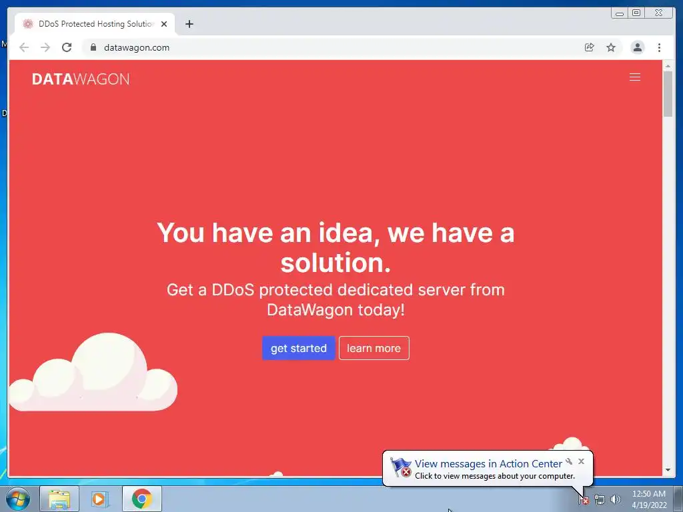Viewport: 683px width, 512px height.
Task: Open Windows Explorer from the taskbar
Action: tap(59, 499)
